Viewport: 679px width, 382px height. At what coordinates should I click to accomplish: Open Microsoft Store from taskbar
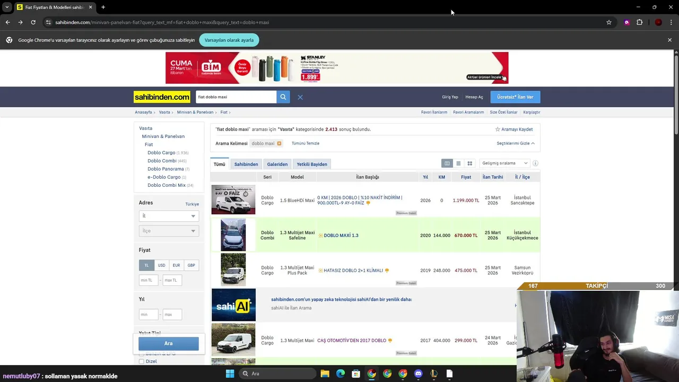[356, 374]
